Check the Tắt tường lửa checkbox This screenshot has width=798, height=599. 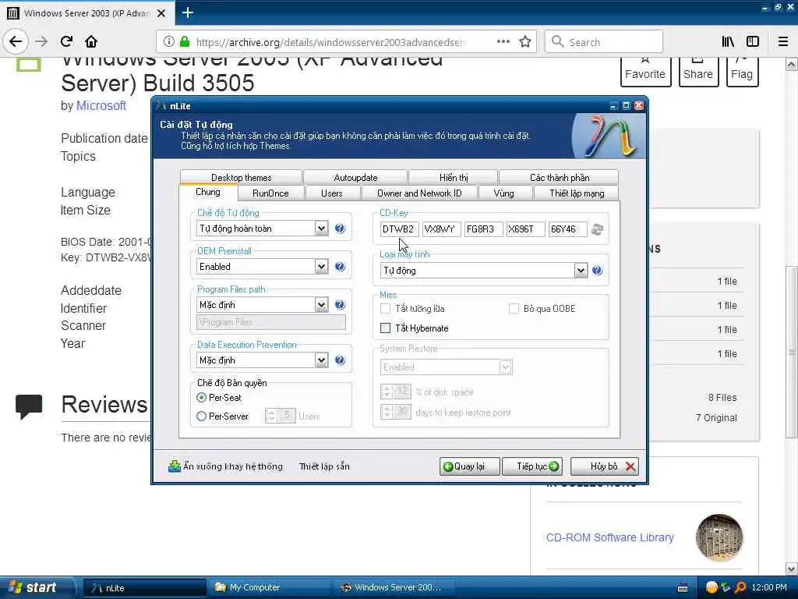tap(386, 309)
